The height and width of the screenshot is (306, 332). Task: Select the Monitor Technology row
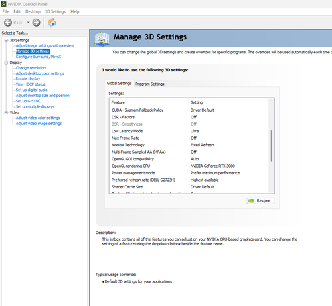click(189, 145)
